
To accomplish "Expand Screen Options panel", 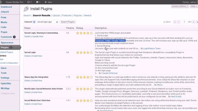I will click(180, 6).
